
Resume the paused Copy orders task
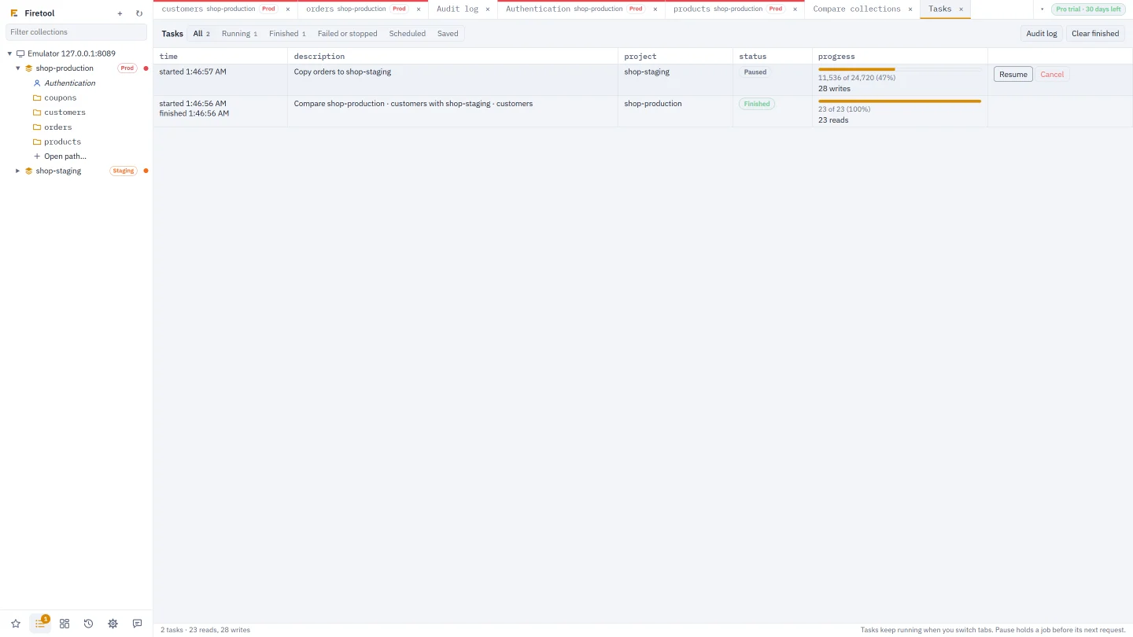pos(1013,74)
